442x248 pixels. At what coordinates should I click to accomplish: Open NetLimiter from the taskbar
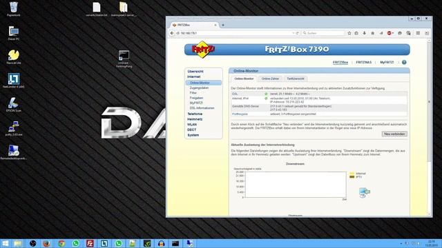click(x=104, y=243)
